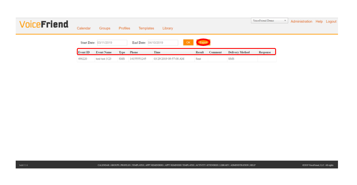
Task: Click the Export button
Action: tap(203, 43)
